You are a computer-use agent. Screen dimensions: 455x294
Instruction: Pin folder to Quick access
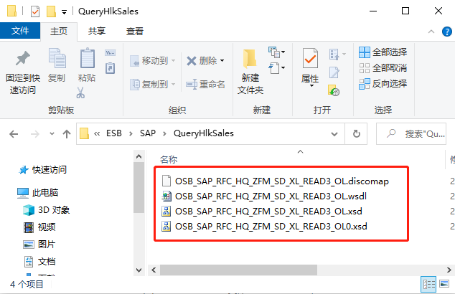coord(23,72)
